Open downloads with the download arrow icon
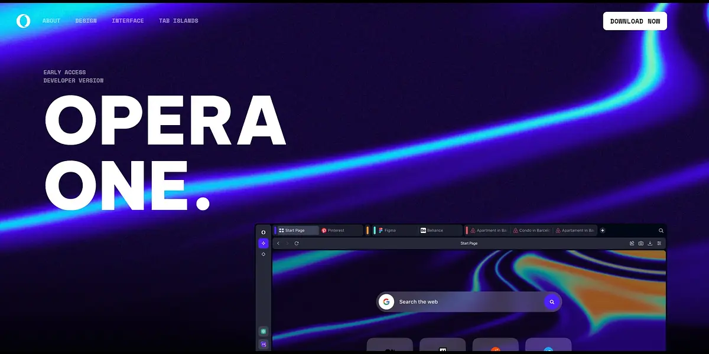The image size is (709, 354). (650, 243)
